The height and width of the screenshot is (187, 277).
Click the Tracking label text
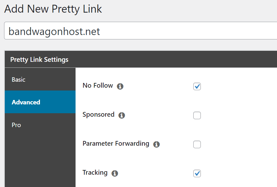click(95, 172)
